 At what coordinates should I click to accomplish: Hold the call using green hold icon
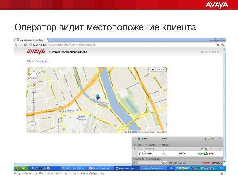point(206,154)
